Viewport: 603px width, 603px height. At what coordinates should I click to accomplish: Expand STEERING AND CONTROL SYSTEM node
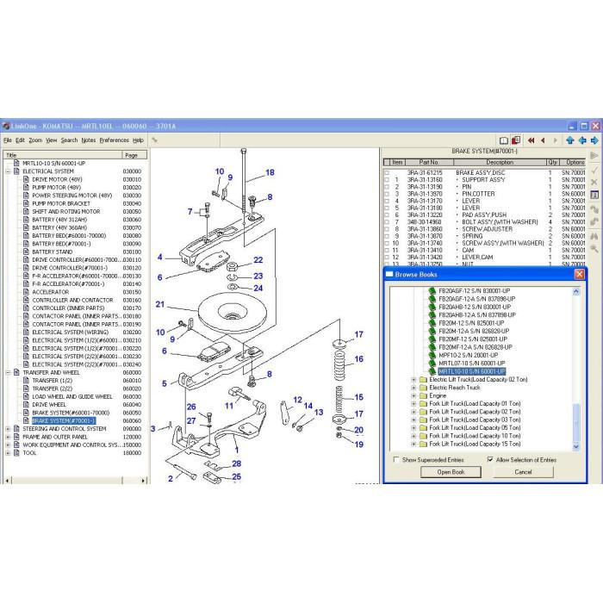[8, 429]
